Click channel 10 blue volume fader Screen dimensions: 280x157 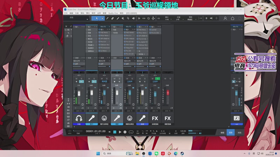[155, 94]
